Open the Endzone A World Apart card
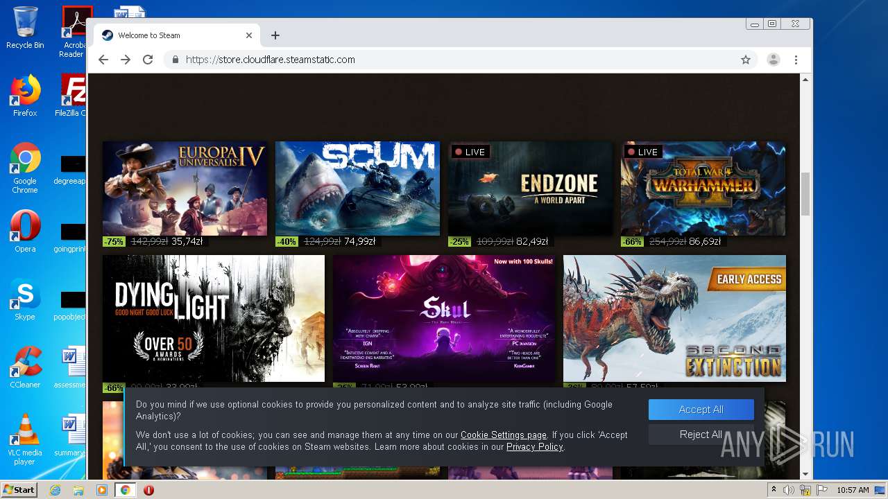 click(530, 189)
